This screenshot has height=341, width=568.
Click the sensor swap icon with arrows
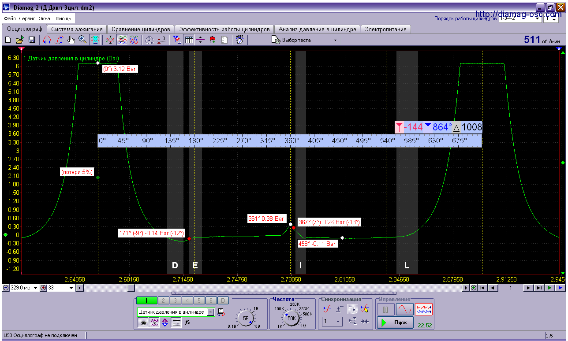pyautogui.click(x=220, y=312)
